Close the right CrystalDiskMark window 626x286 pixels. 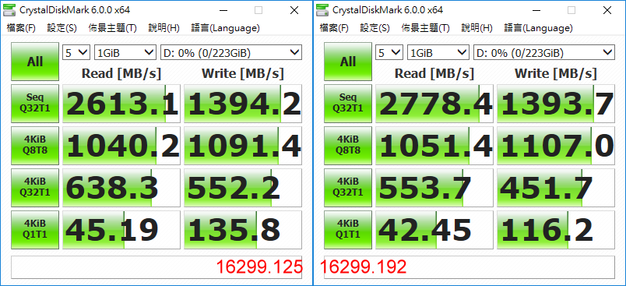[x=607, y=10]
